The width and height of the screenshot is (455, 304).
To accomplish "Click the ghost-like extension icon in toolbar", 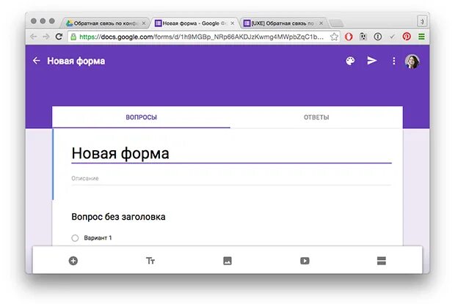I will tap(363, 37).
